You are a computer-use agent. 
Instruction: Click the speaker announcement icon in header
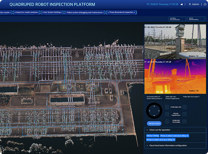click(182, 4)
